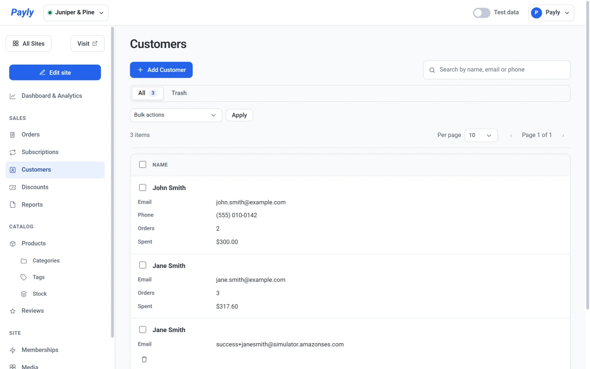Click the Visit external link icon
The width and height of the screenshot is (590, 369).
(x=95, y=44)
